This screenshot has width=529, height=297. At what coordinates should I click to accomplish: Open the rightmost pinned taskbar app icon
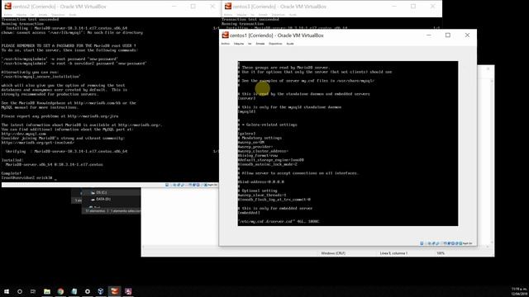tap(128, 291)
